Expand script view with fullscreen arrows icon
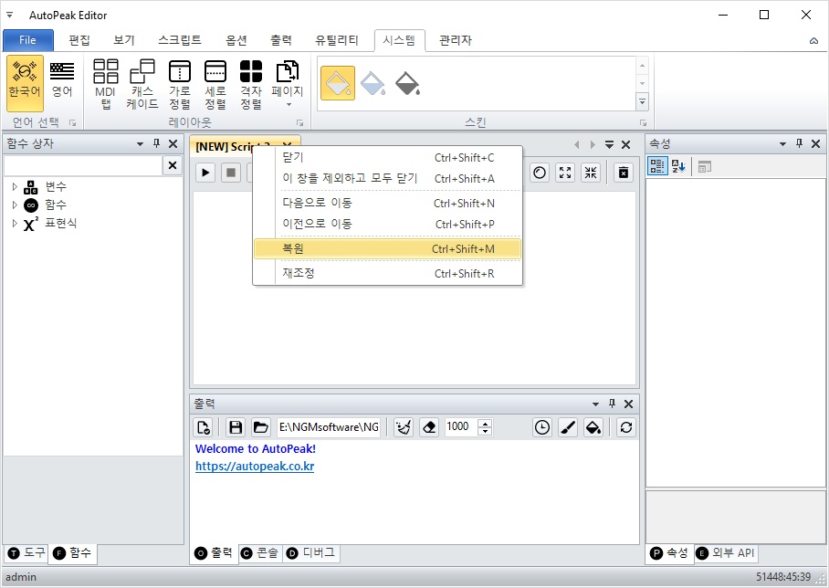The height and width of the screenshot is (588, 829). coord(565,173)
